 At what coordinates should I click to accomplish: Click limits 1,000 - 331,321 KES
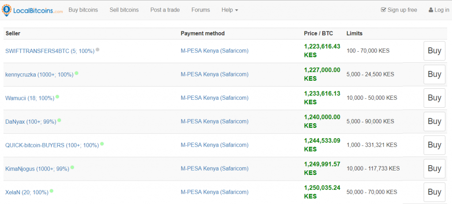pyautogui.click(x=372, y=145)
